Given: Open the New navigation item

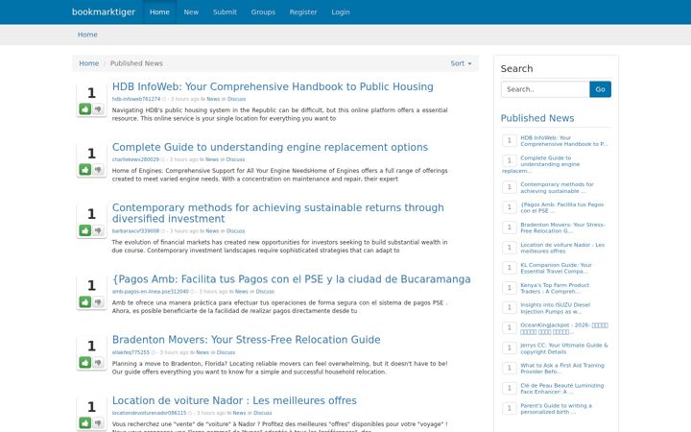Looking at the screenshot, I should 191,12.
